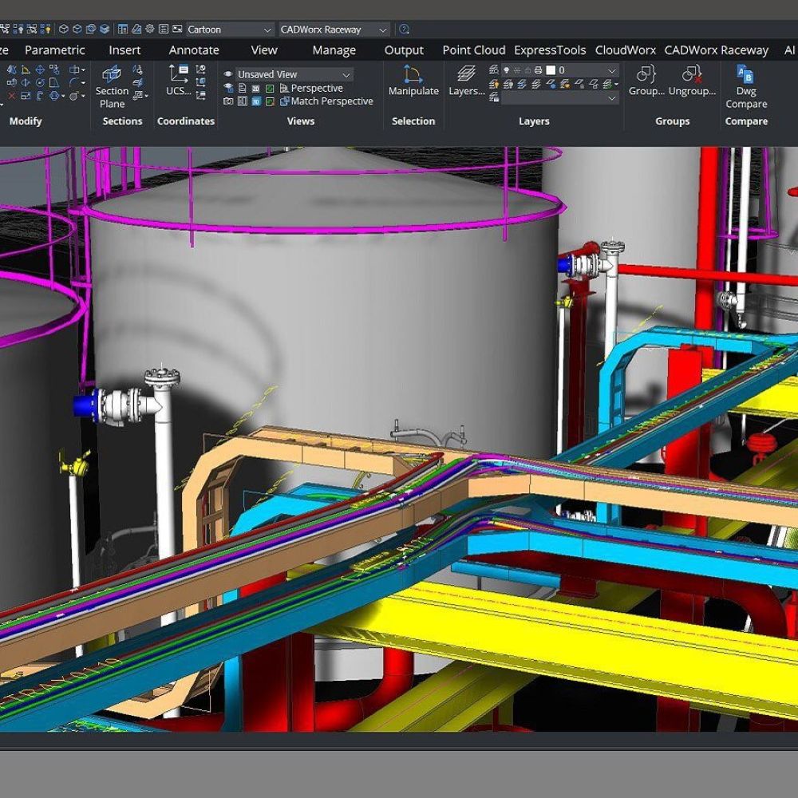Toggle the layer print/plot icon
The width and height of the screenshot is (798, 798).
click(539, 70)
